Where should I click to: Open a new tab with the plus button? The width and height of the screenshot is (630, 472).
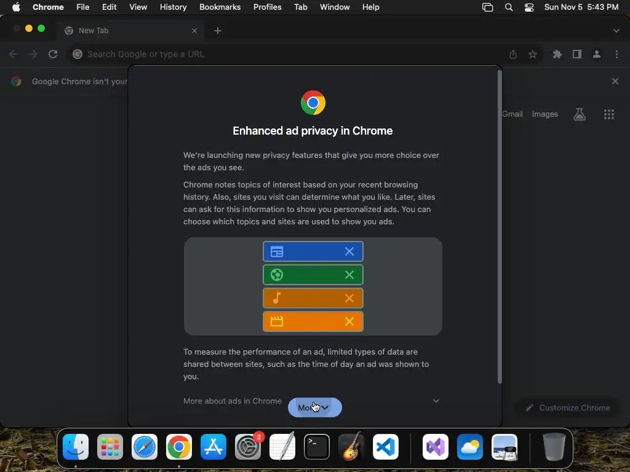click(218, 31)
